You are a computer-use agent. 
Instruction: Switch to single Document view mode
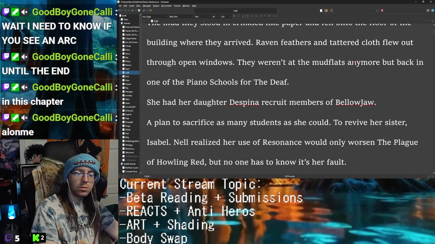(321, 11)
